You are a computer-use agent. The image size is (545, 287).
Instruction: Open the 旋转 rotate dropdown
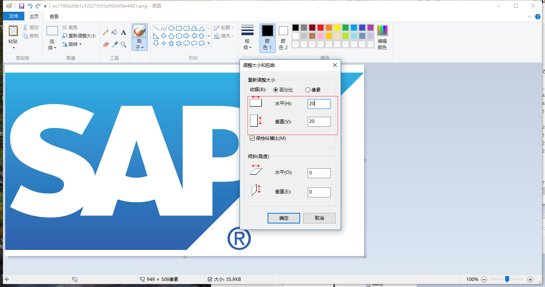72,44
